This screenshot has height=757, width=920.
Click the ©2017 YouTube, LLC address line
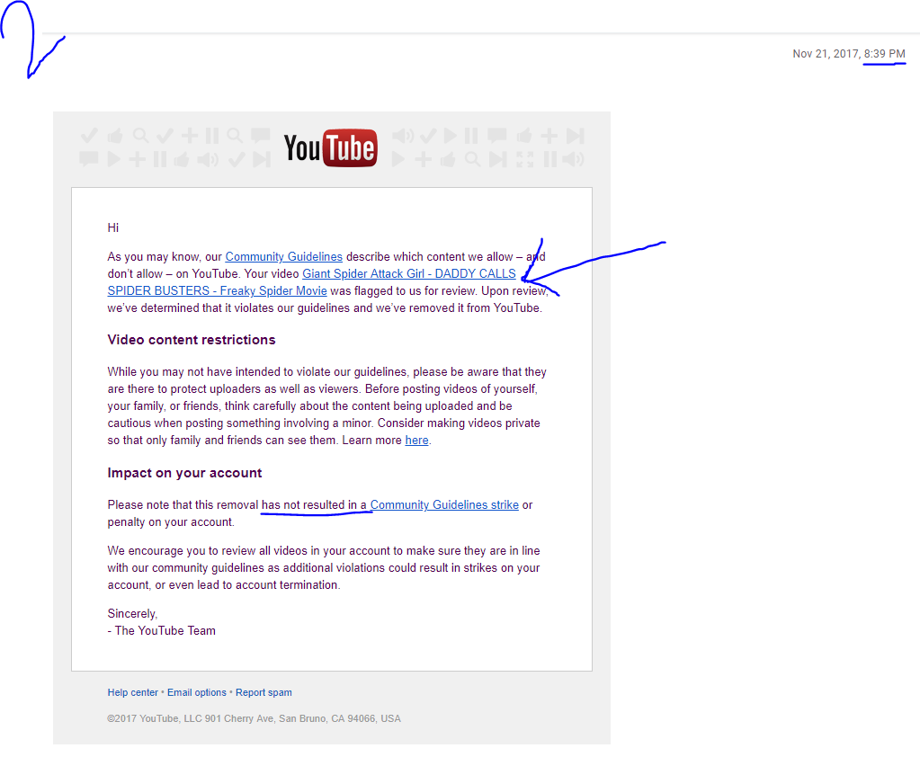(x=254, y=719)
